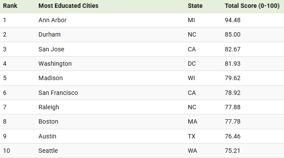This screenshot has height=158, width=284.
Task: Sort by the Rank column header
Action: [x=10, y=6]
